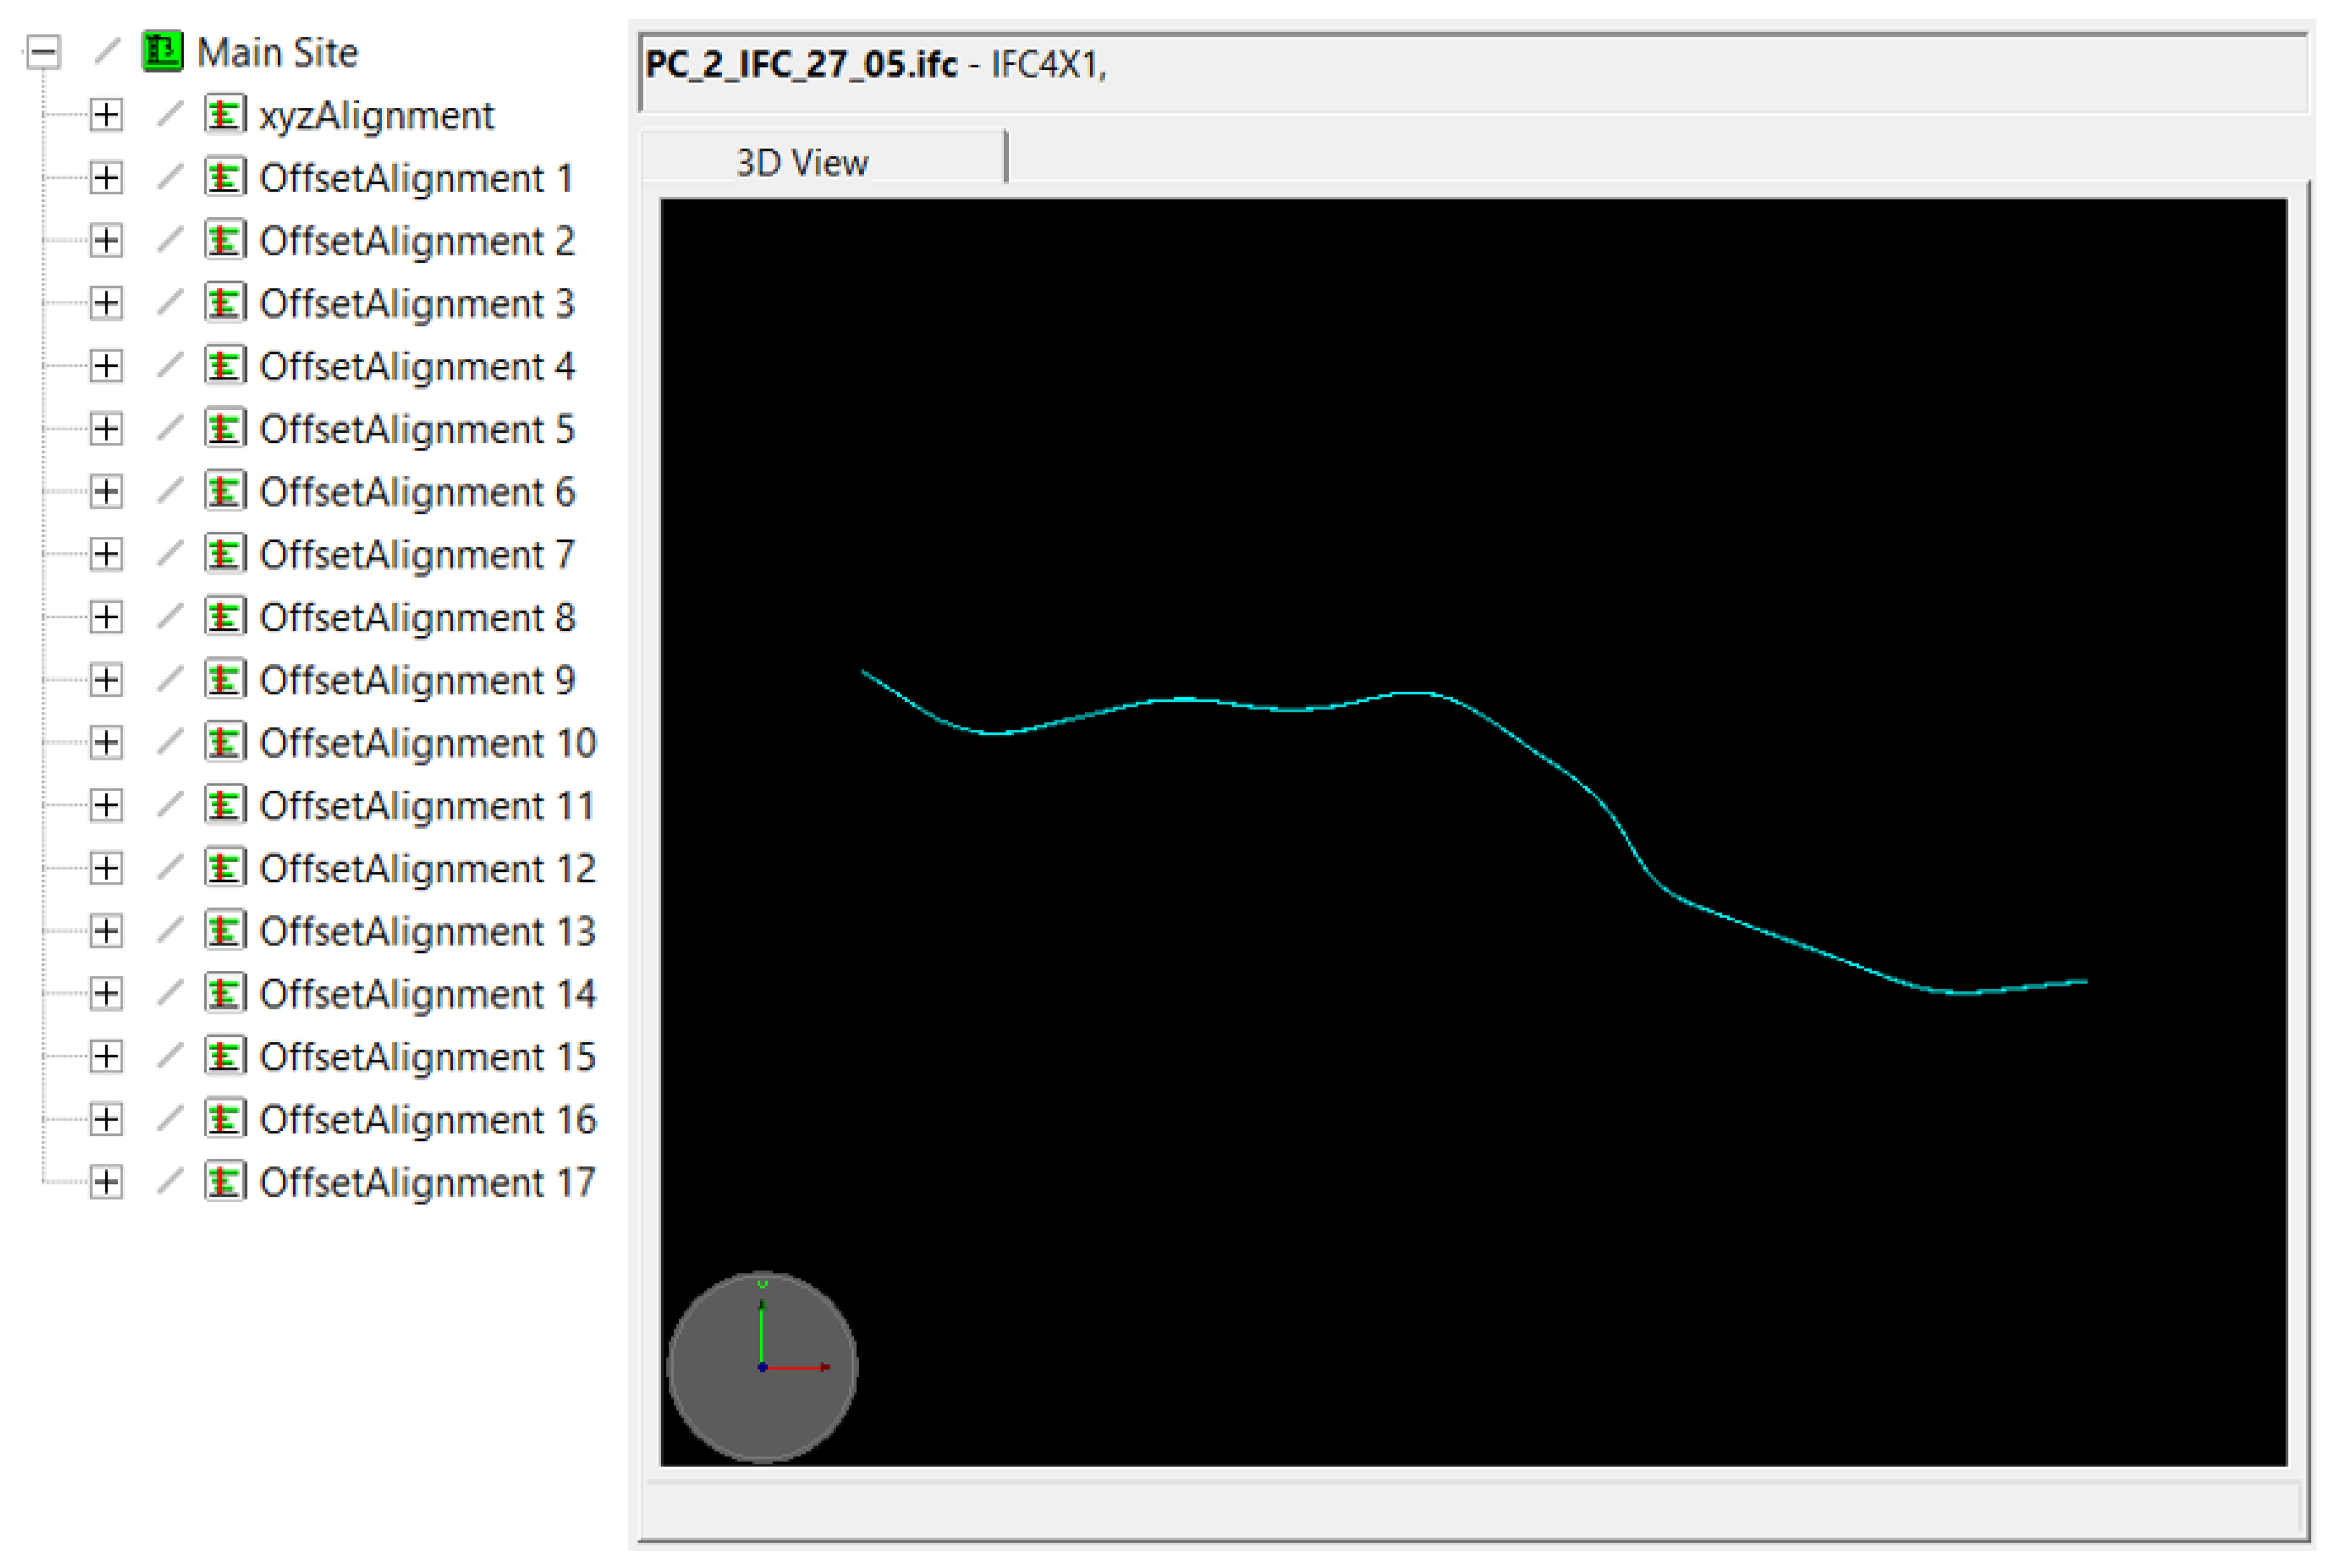Click the OffsetAlignment 3 alignment icon

click(225, 303)
